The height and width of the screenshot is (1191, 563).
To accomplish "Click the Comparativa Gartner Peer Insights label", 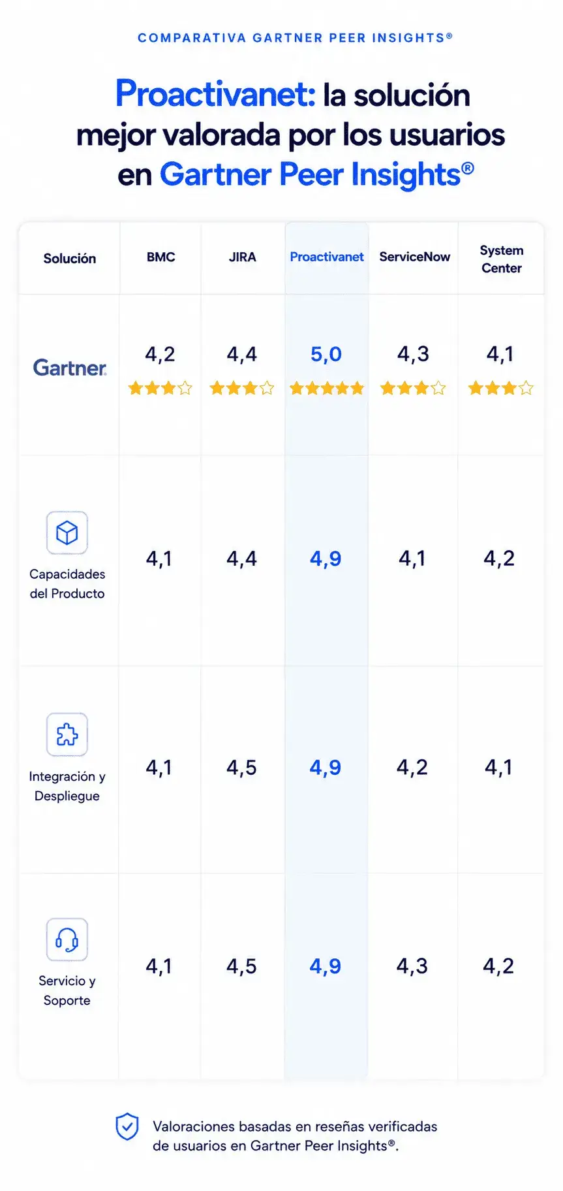I will [x=295, y=38].
